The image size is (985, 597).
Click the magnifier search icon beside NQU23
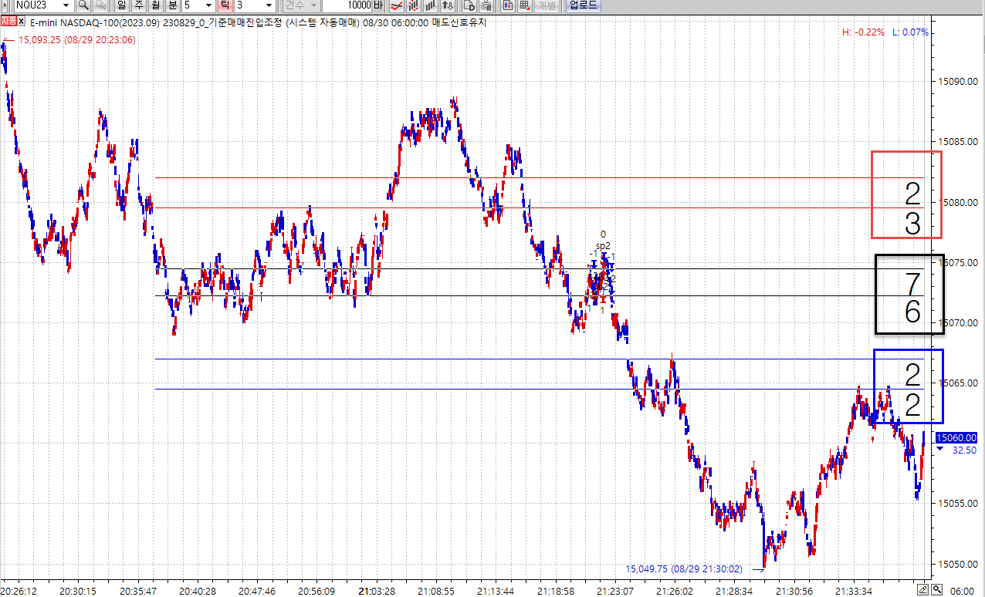[83, 5]
